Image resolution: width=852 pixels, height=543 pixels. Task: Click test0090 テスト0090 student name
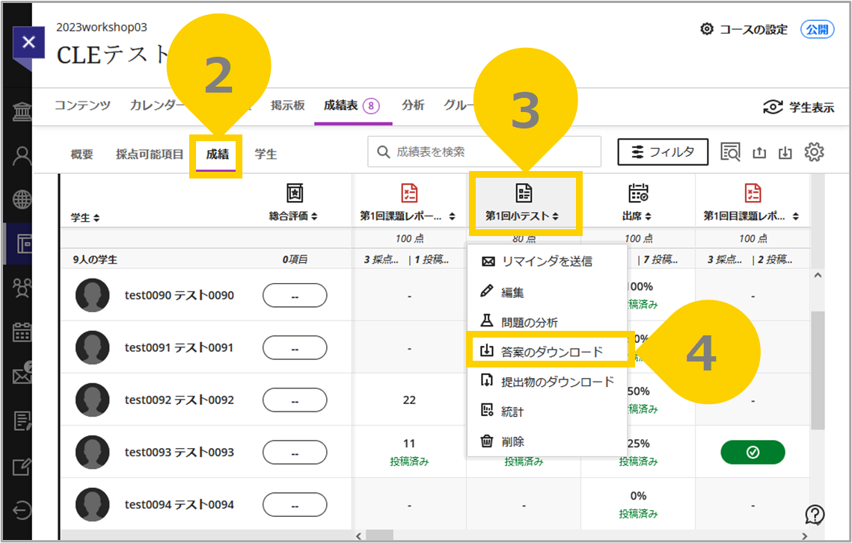[x=180, y=295]
